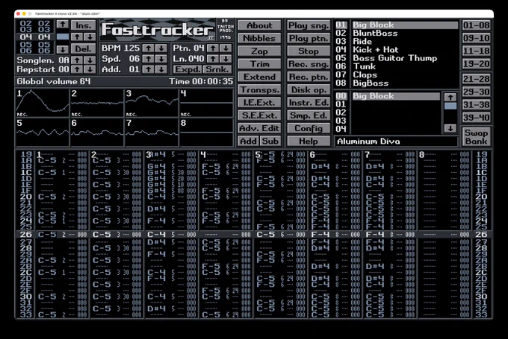Click Srnk. to shrink pattern
This screenshot has width=508, height=339.
[217, 69]
